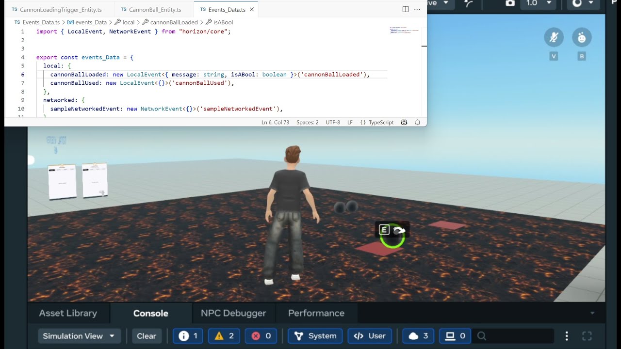The width and height of the screenshot is (621, 349).
Task: Change line ending via LF status item
Action: tap(350, 122)
